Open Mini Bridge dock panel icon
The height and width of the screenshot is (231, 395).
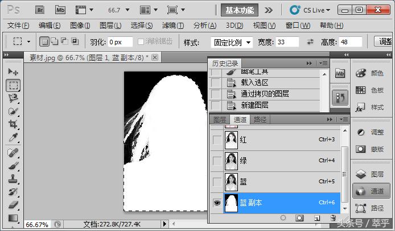(x=340, y=74)
